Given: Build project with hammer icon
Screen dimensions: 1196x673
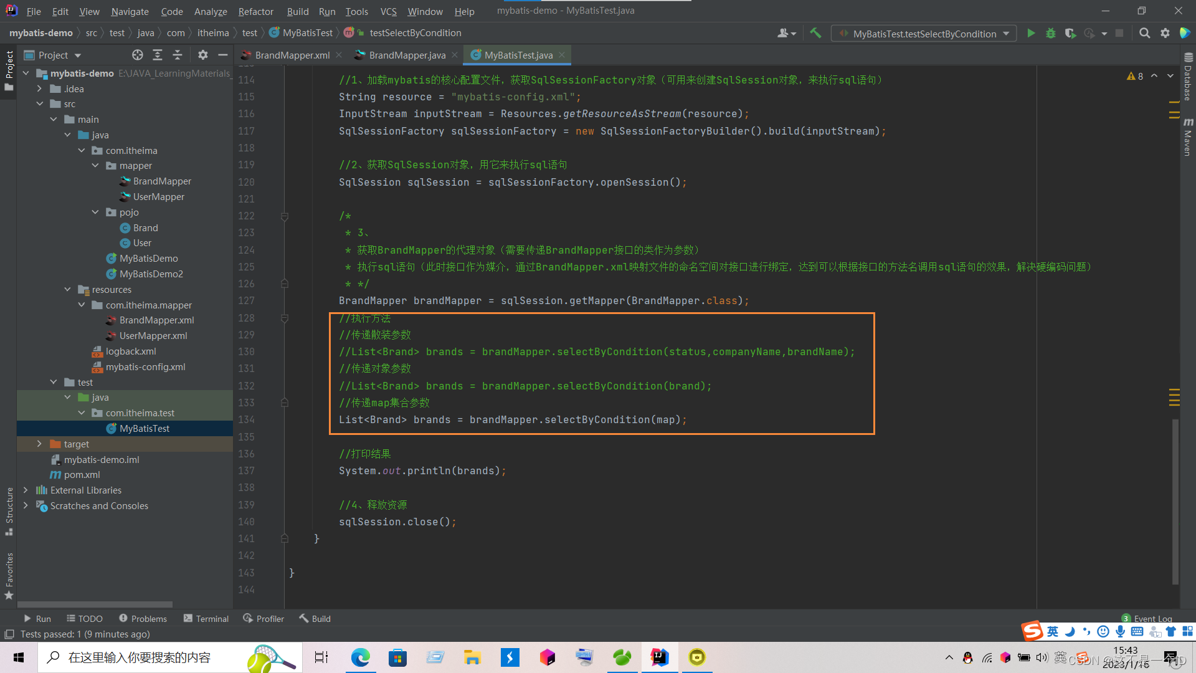Looking at the screenshot, I should pos(815,34).
